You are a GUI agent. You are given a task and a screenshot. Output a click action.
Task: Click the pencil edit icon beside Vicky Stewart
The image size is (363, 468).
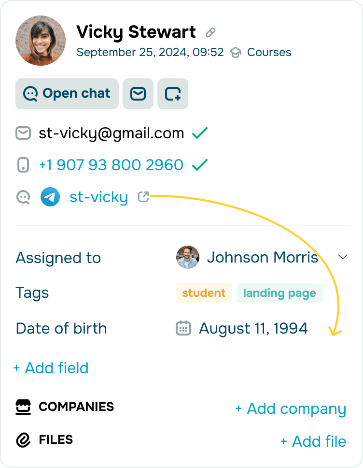pyautogui.click(x=210, y=33)
